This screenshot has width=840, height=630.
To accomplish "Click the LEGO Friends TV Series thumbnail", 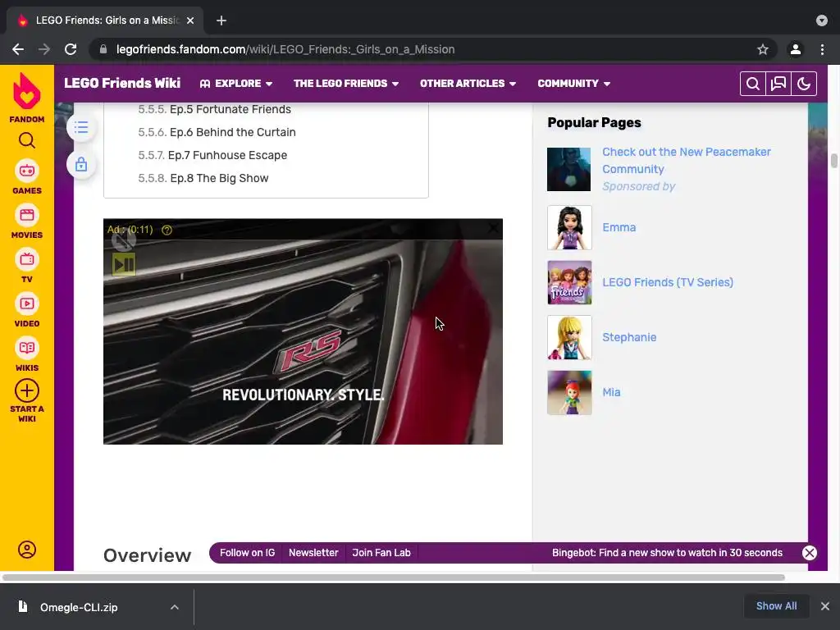I will [x=569, y=282].
